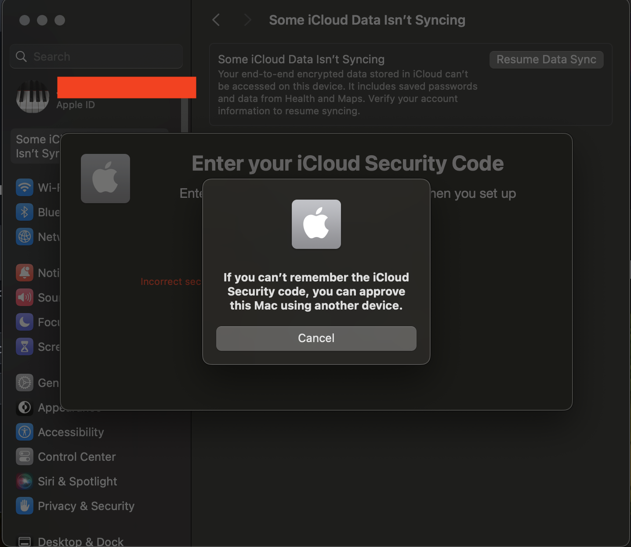Click the Resume Data Sync button
This screenshot has width=631, height=547.
[x=546, y=59]
